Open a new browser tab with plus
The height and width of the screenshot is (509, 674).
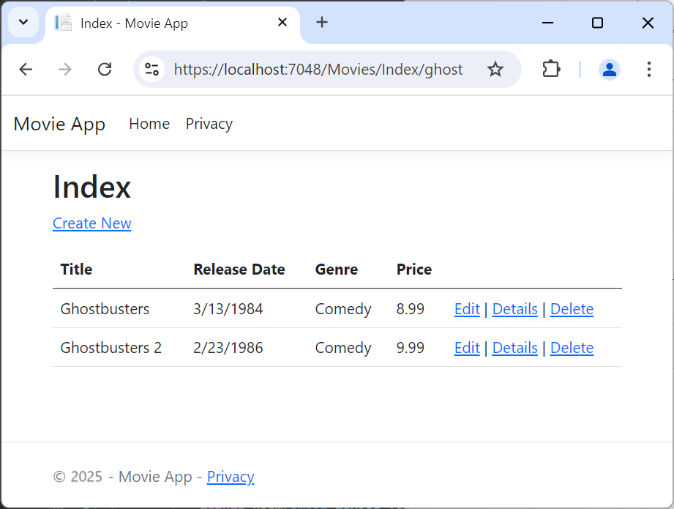[x=322, y=22]
